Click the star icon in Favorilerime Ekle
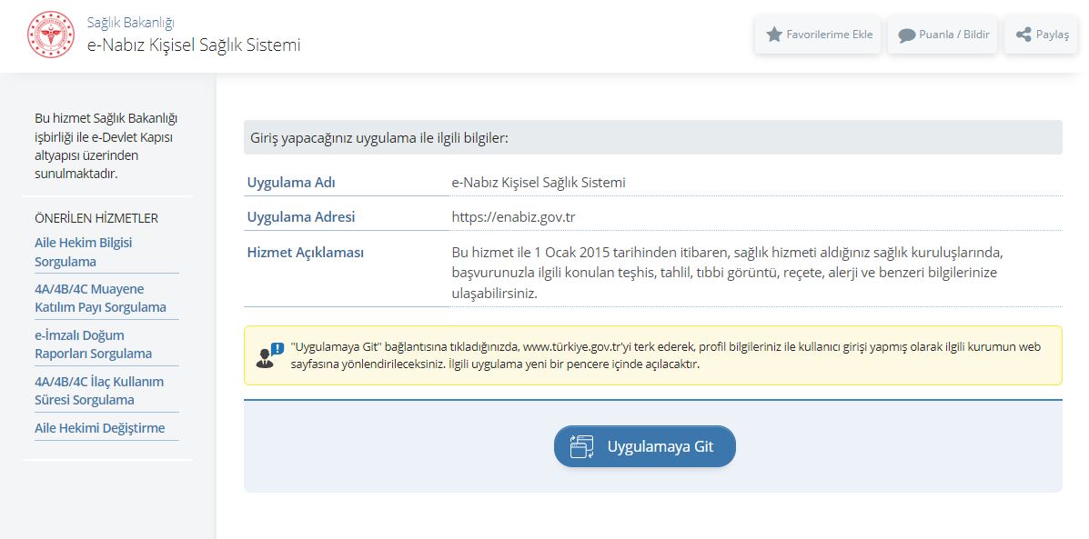This screenshot has height=539, width=1089. click(774, 35)
